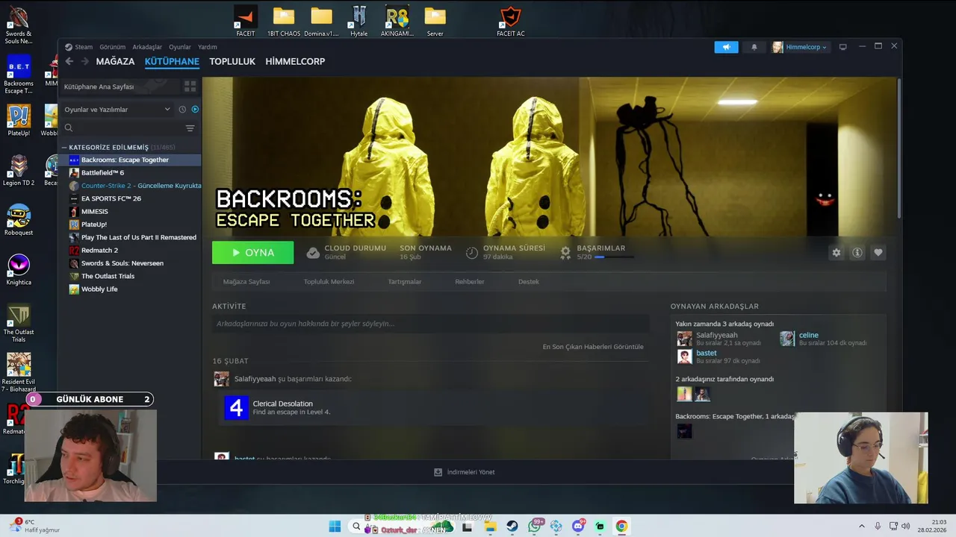The width and height of the screenshot is (956, 537).
Task: Click İndirmeleri Yönet downloads bar
Action: (465, 472)
